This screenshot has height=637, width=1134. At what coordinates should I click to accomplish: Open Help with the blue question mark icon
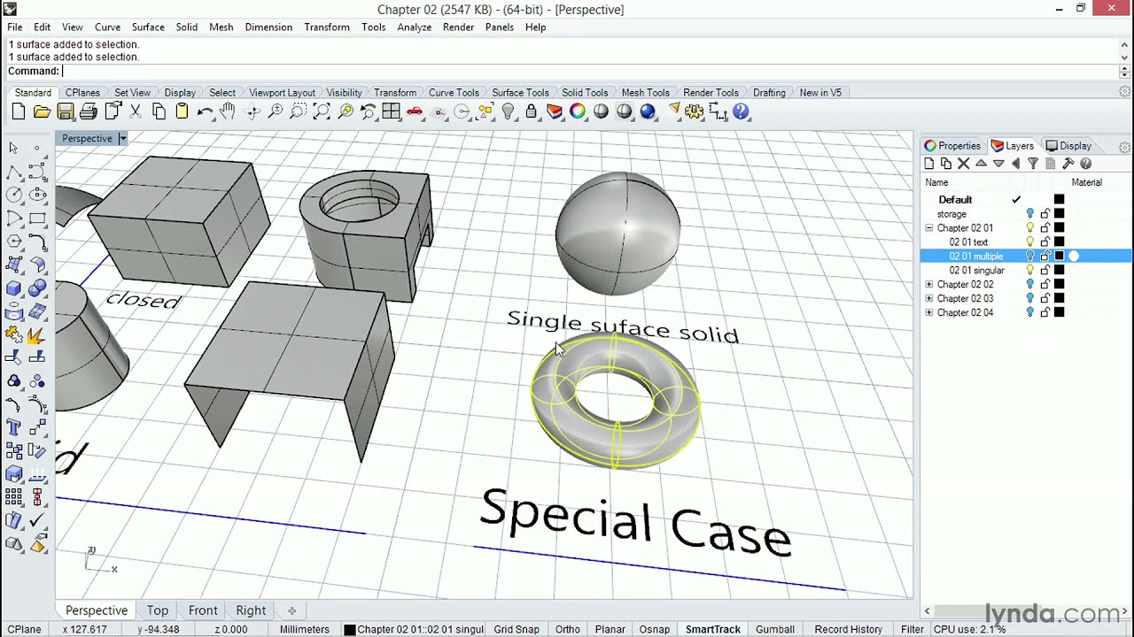tap(742, 111)
